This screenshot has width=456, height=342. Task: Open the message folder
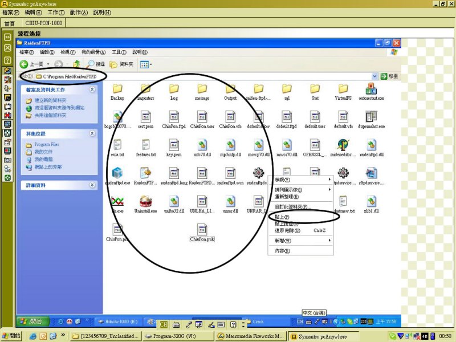click(202, 92)
